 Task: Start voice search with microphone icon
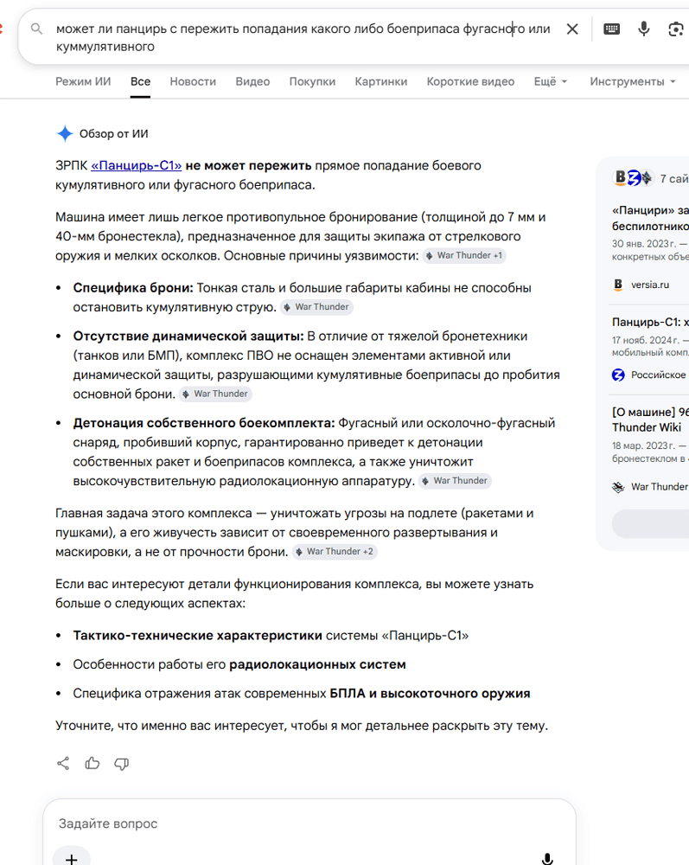point(643,29)
